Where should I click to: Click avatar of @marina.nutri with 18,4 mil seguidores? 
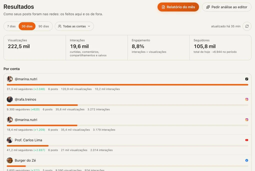tap(10, 120)
